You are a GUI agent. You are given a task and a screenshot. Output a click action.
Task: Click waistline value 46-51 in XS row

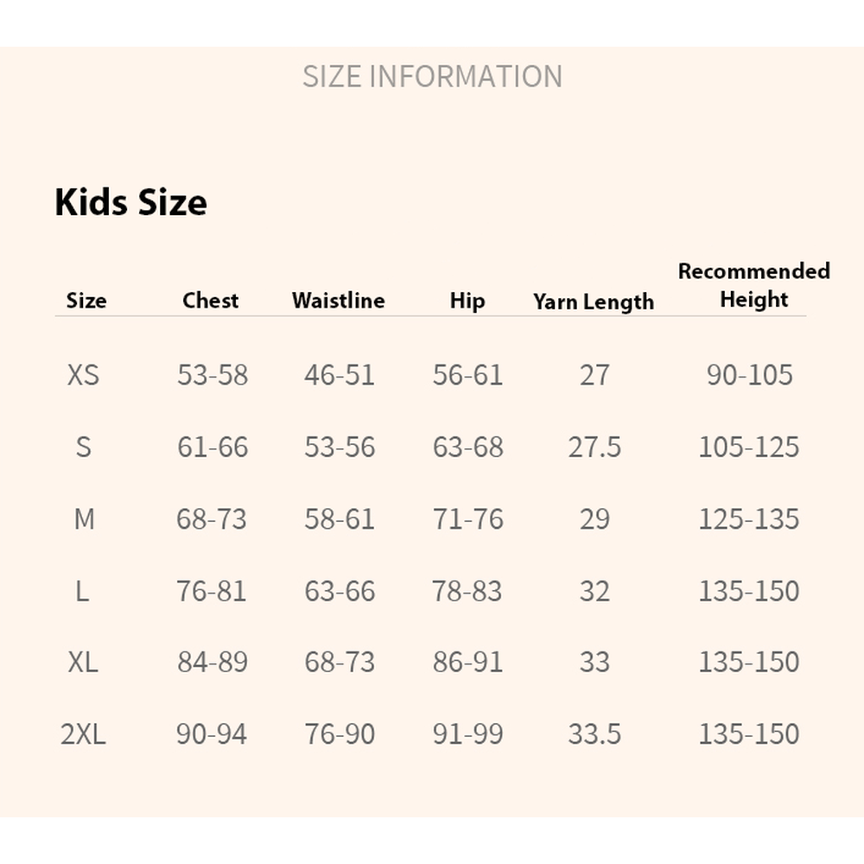coord(340,375)
